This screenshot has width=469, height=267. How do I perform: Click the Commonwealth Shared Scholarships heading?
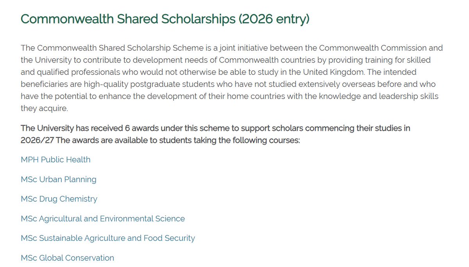click(x=165, y=18)
